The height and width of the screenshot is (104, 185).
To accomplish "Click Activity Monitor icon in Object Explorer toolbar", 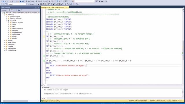I will tap(21, 10).
